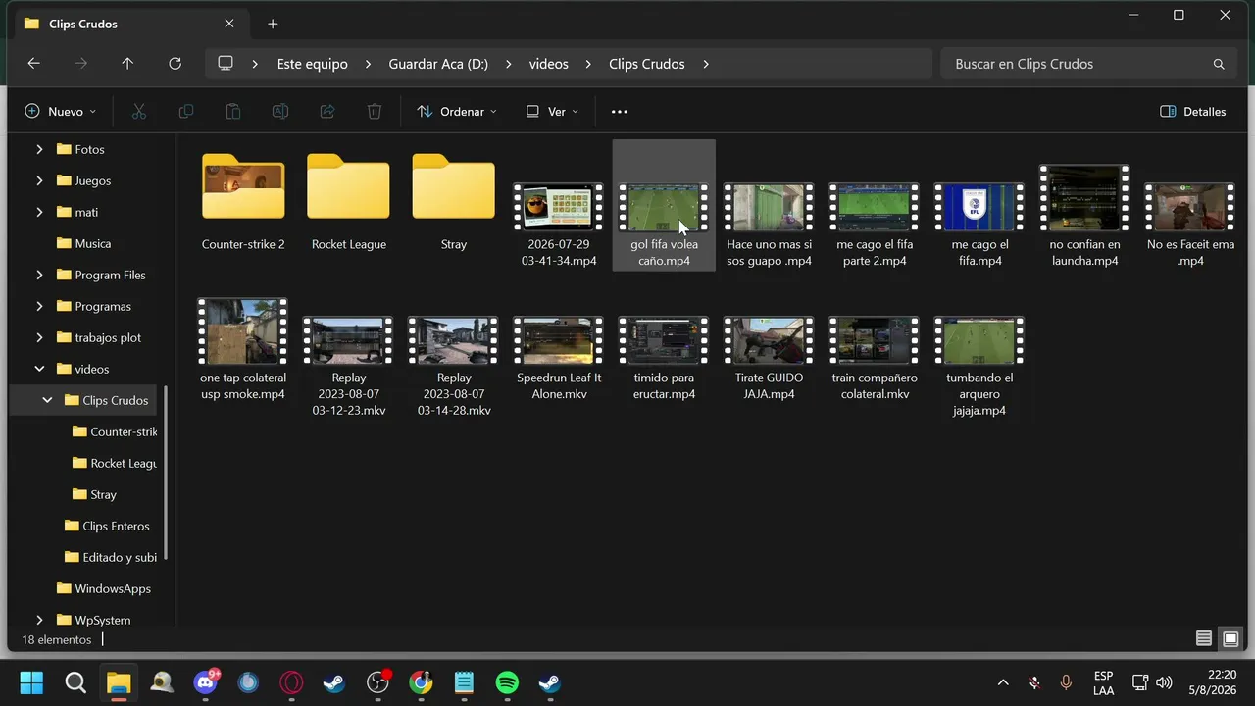Select the Rocket League folder in file pane

coord(348,202)
